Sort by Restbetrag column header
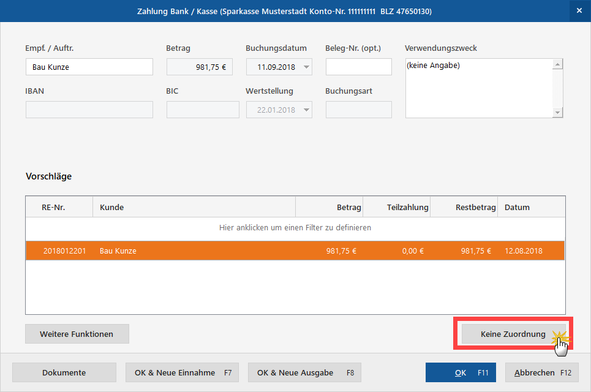591x392 pixels. click(x=464, y=207)
